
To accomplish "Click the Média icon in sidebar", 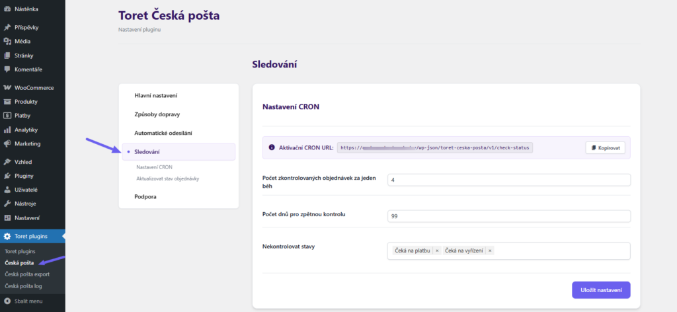I will (x=7, y=42).
